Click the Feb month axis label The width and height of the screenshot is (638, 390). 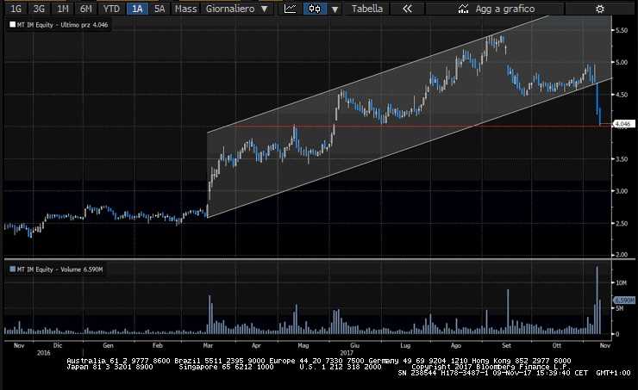[158, 345]
